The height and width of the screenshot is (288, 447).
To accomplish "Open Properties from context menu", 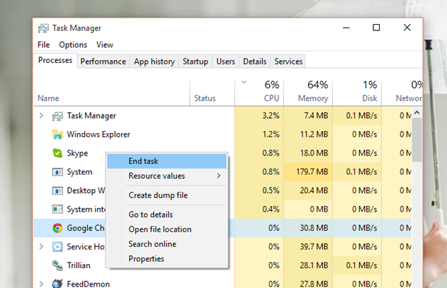I will point(166,259).
